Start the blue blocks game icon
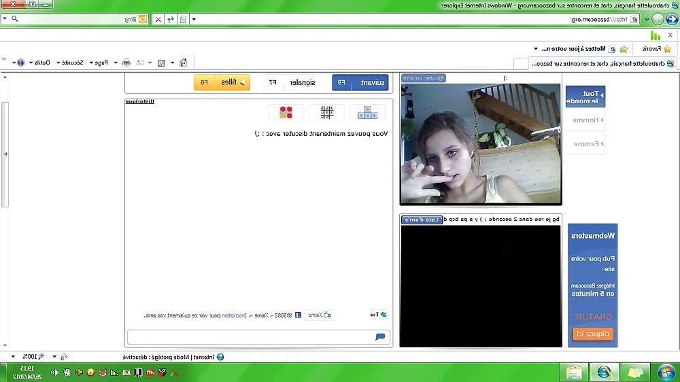This screenshot has width=680, height=382. pos(367,113)
